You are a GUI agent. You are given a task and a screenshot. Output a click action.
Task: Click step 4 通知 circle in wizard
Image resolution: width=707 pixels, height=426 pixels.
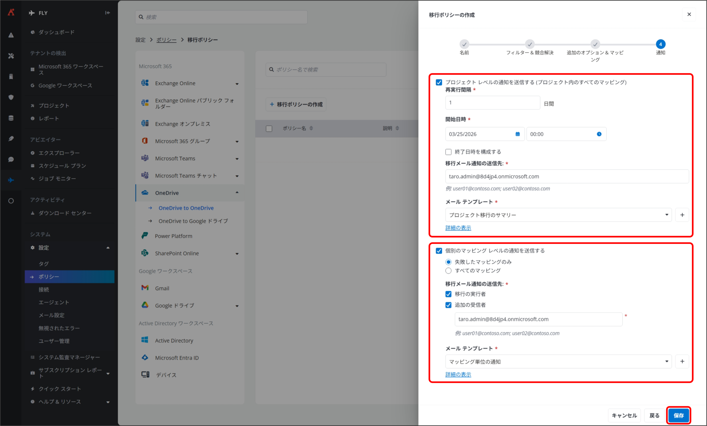pos(660,44)
